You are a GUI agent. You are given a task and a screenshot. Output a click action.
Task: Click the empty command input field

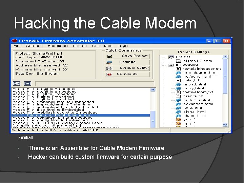click(x=95, y=84)
